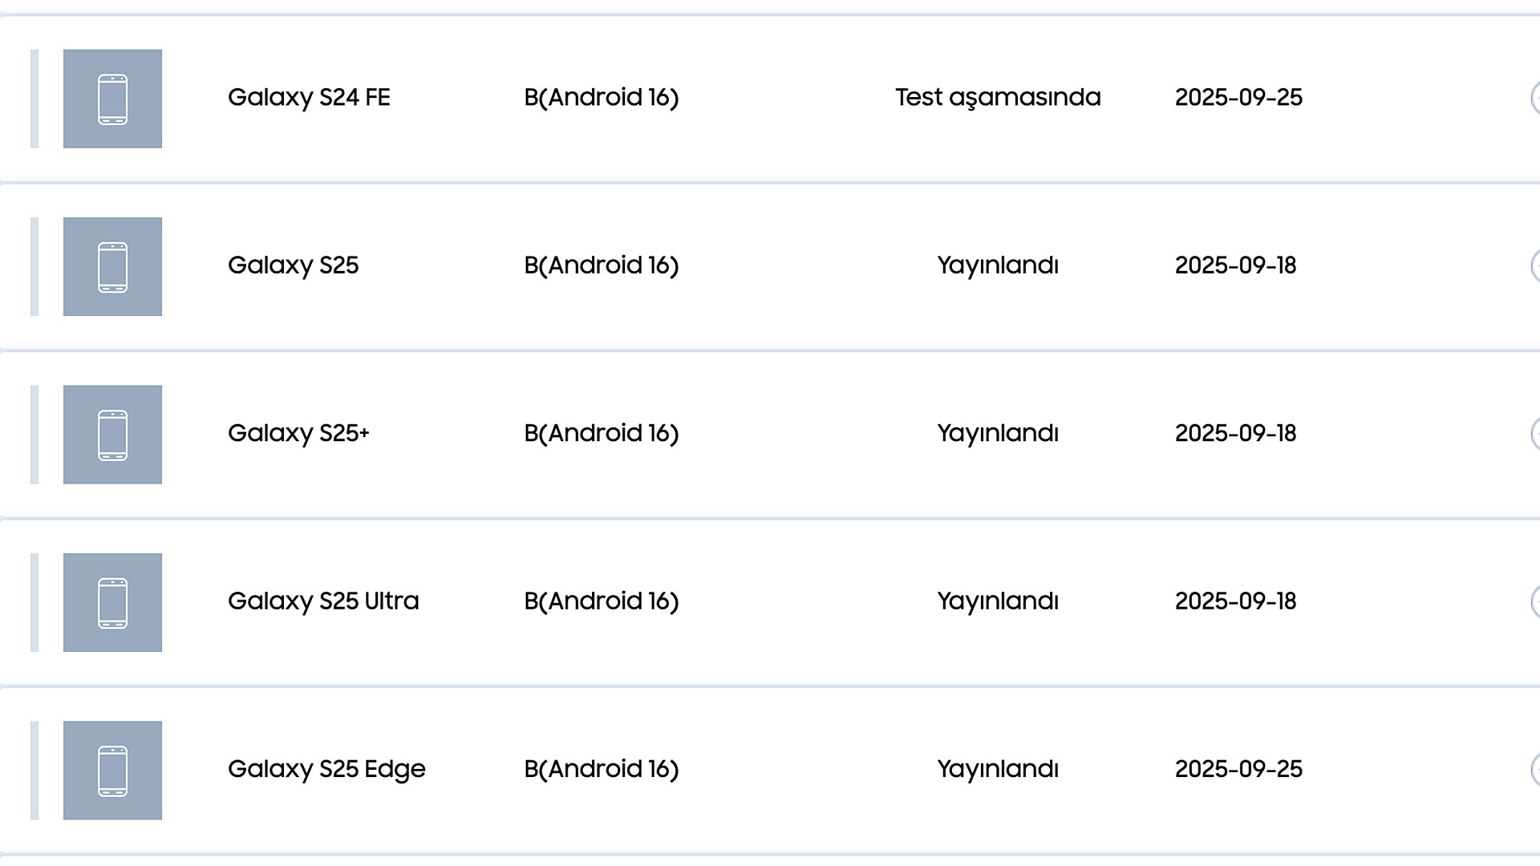Expand the Galaxy S24 FE row arrow
Viewport: 1540px width, 866px height.
point(1535,98)
